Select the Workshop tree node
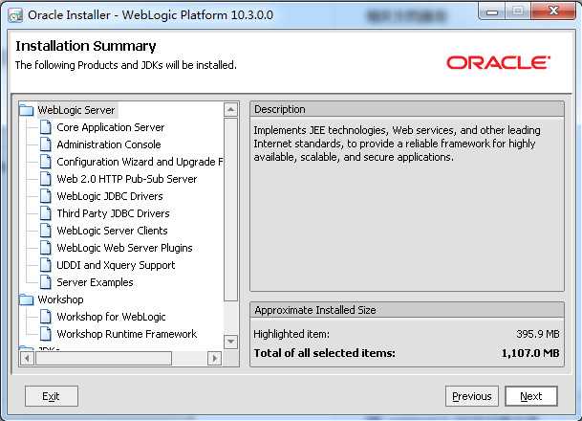Viewport: 582px width, 421px height. point(60,299)
